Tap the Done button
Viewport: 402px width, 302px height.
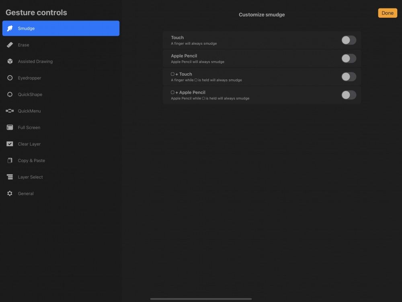click(388, 13)
